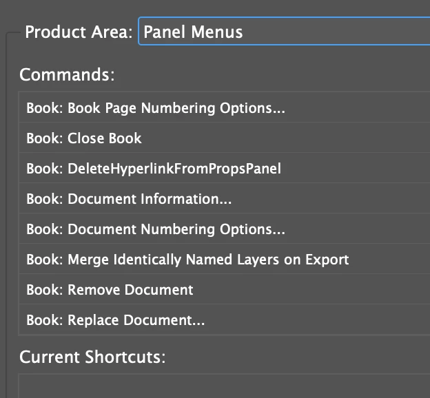Viewport: 430px width, 398px height.
Task: Click the Commands label
Action: click(x=67, y=74)
